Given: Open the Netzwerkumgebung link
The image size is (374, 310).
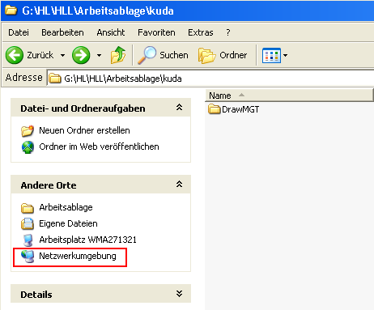Looking at the screenshot, I should pos(78,256).
